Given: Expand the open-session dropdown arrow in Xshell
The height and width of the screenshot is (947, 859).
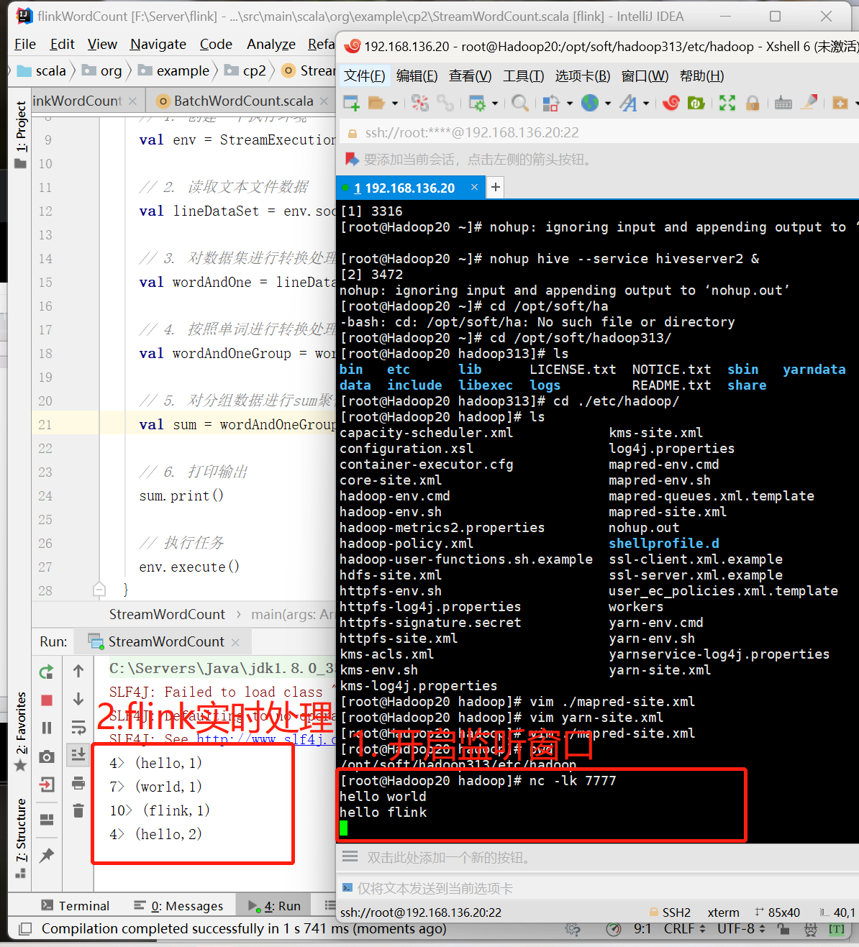Looking at the screenshot, I should point(395,104).
